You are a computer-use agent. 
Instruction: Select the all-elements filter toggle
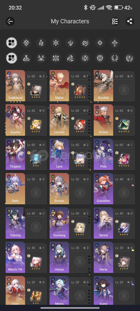(12, 43)
